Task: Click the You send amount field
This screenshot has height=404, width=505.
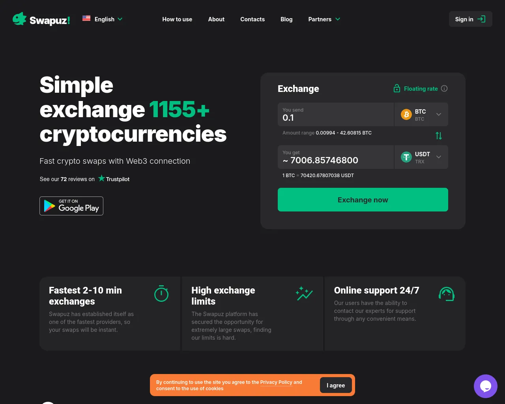Action: tap(336, 114)
